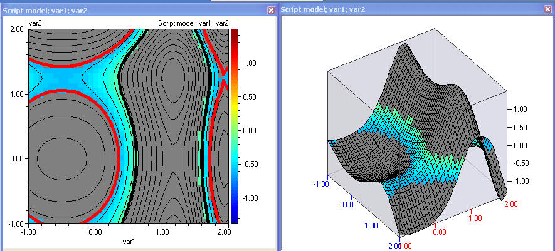Close the left contour plot window
Viewport: 555px width, 251px height.
pos(271,10)
